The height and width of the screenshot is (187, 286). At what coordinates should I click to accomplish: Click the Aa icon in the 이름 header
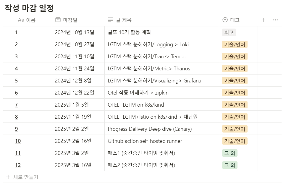[x=21, y=20]
